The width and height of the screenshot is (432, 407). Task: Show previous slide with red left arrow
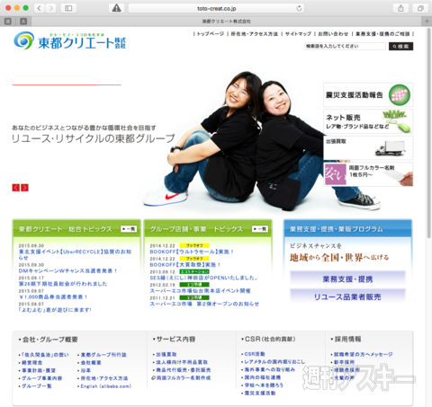coord(15,188)
